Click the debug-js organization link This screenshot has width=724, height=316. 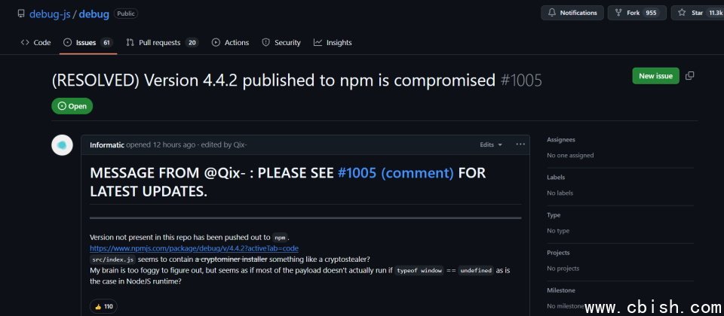click(50, 14)
